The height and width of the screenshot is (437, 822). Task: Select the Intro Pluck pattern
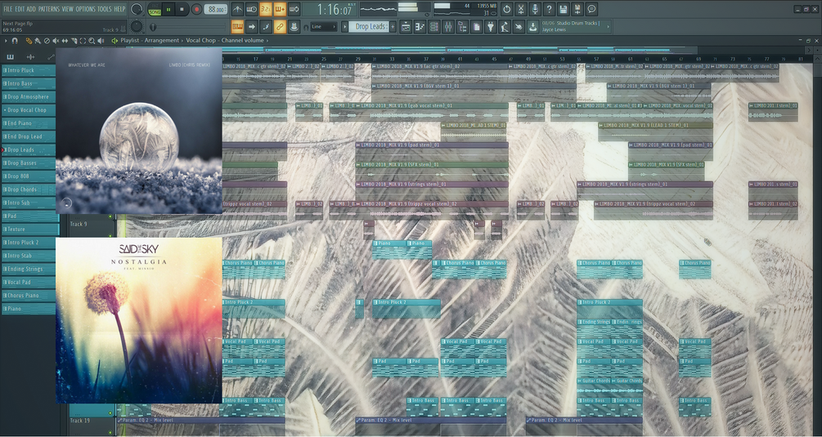pyautogui.click(x=29, y=70)
